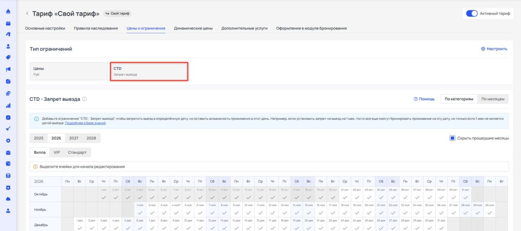This screenshot has width=521, height=231.
Task: Open the calculator sidebar icon
Action: coord(8,176)
